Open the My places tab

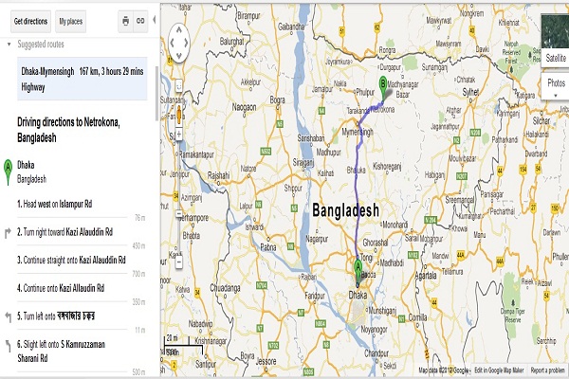click(71, 22)
